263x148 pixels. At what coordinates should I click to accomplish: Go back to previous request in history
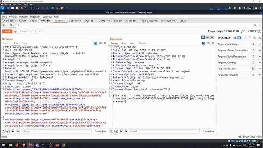coord(32,31)
